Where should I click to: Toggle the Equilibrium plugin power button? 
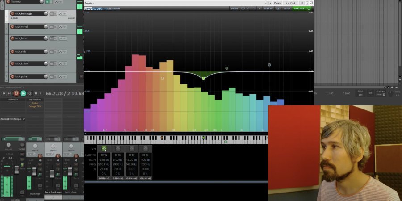point(309,9)
